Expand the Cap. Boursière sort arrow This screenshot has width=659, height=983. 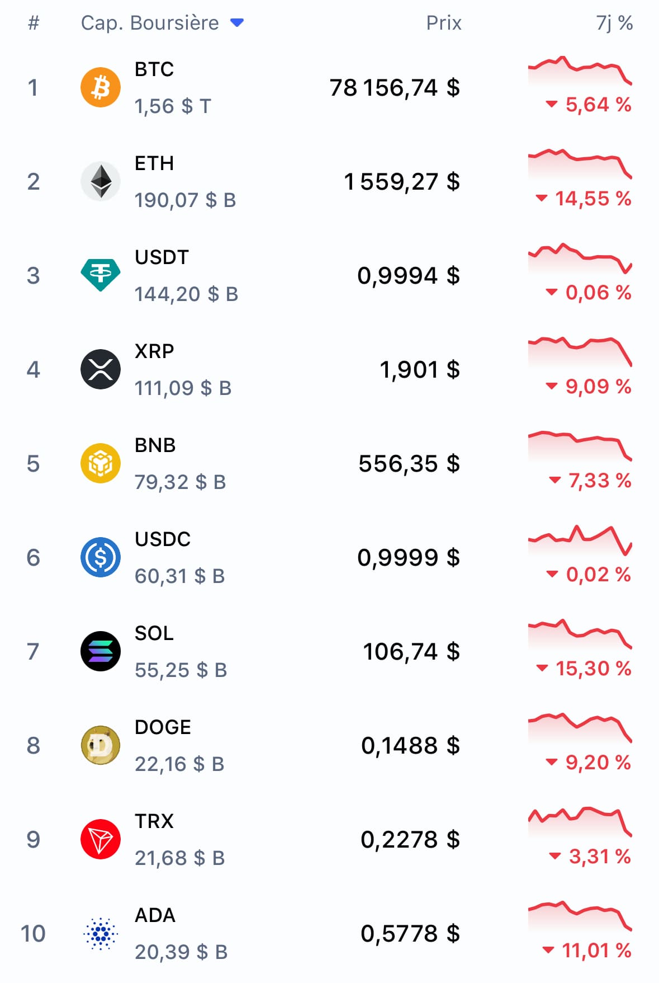(x=237, y=23)
